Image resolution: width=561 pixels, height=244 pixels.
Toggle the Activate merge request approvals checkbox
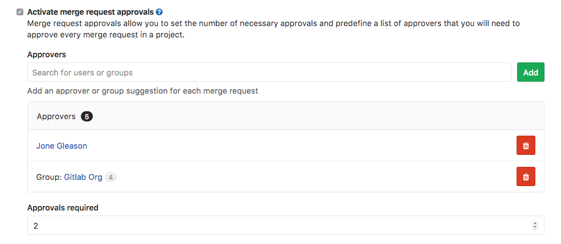21,11
